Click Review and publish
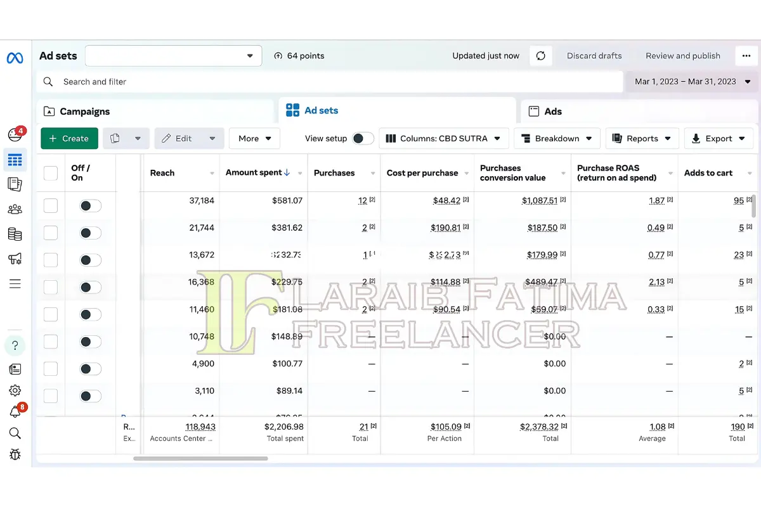The width and height of the screenshot is (761, 507). [x=682, y=56]
